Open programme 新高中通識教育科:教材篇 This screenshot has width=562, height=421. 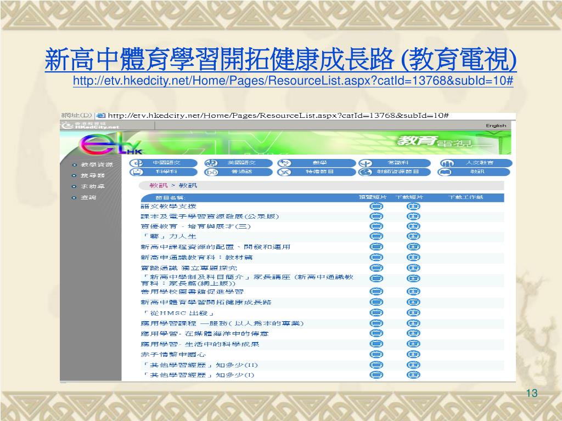pos(196,257)
